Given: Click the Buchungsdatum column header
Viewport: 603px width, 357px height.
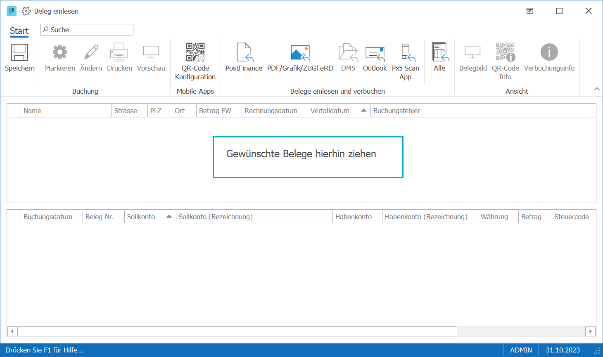Looking at the screenshot, I should 52,217.
